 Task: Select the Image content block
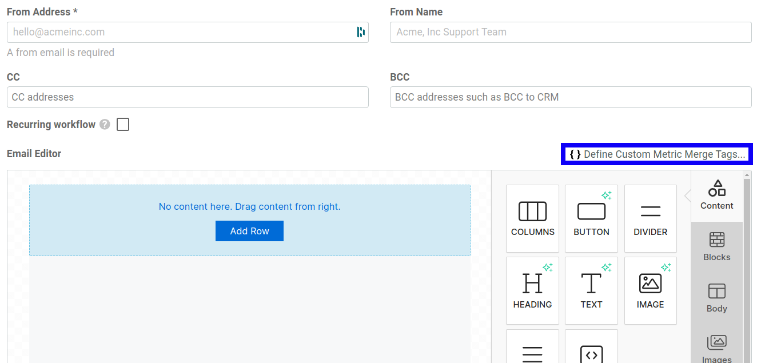(x=650, y=290)
